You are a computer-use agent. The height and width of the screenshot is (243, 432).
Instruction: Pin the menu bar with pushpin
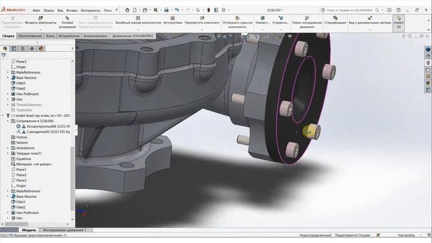pyautogui.click(x=117, y=10)
